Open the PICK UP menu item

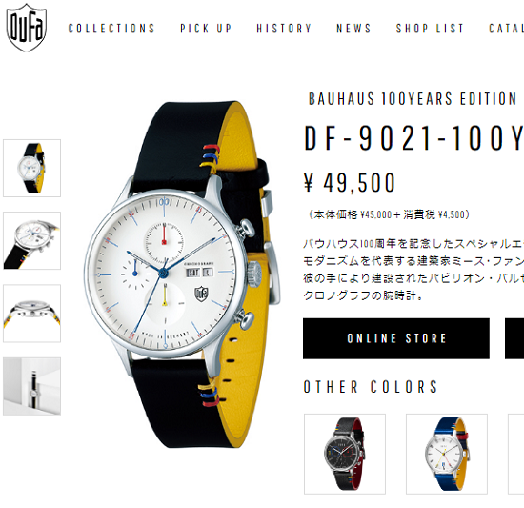(206, 29)
